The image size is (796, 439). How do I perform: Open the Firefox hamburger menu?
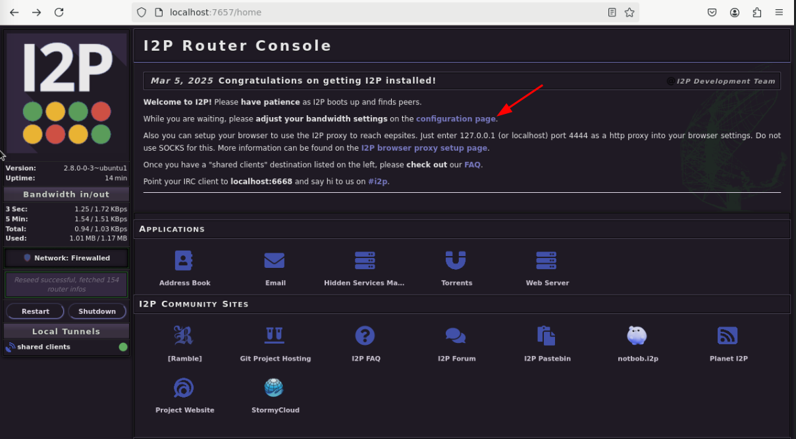[x=780, y=12]
